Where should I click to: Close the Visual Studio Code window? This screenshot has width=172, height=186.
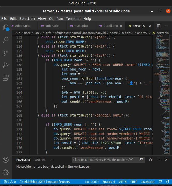click(x=168, y=11)
